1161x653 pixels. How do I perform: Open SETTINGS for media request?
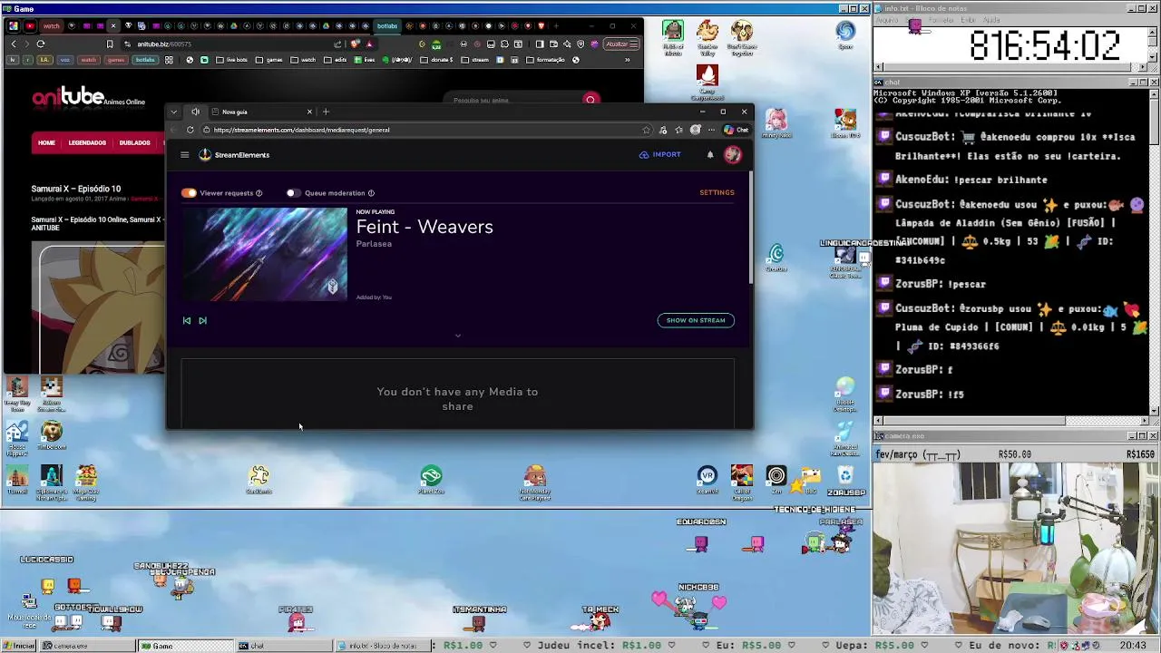pyautogui.click(x=717, y=192)
